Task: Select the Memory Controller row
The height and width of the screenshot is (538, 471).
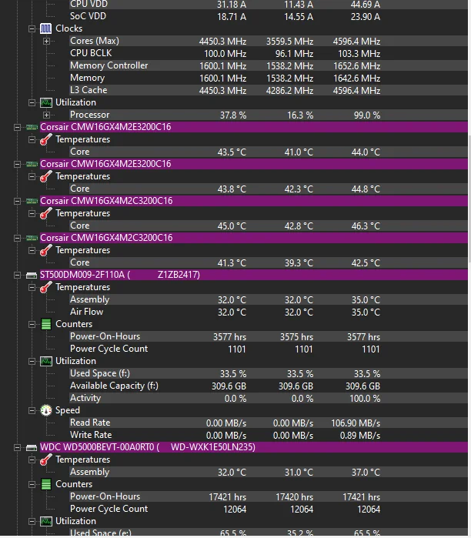Action: pos(268,65)
